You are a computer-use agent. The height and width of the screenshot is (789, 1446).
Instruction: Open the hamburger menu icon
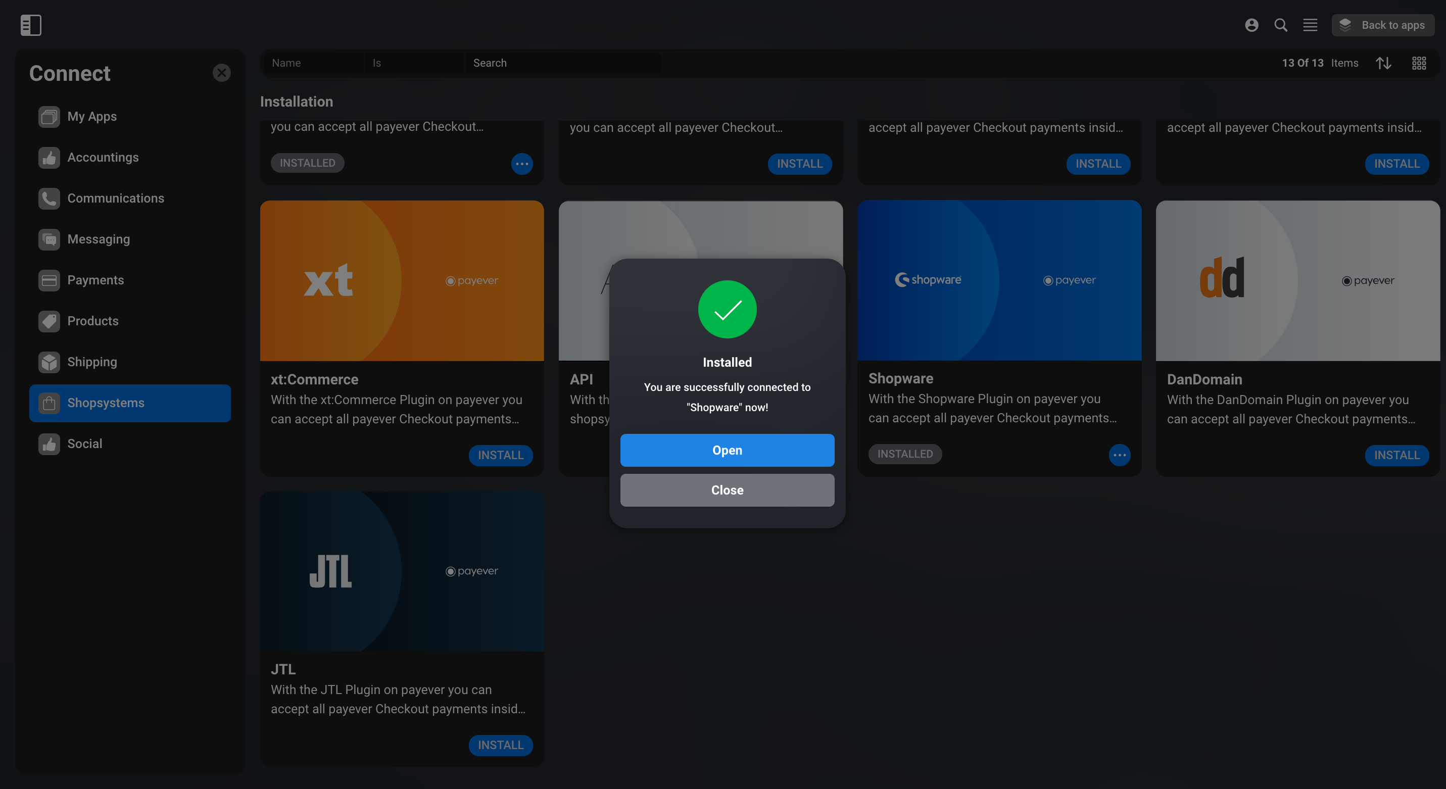1310,25
